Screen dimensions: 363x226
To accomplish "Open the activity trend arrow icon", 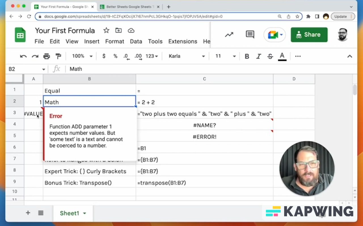I will [x=229, y=35].
